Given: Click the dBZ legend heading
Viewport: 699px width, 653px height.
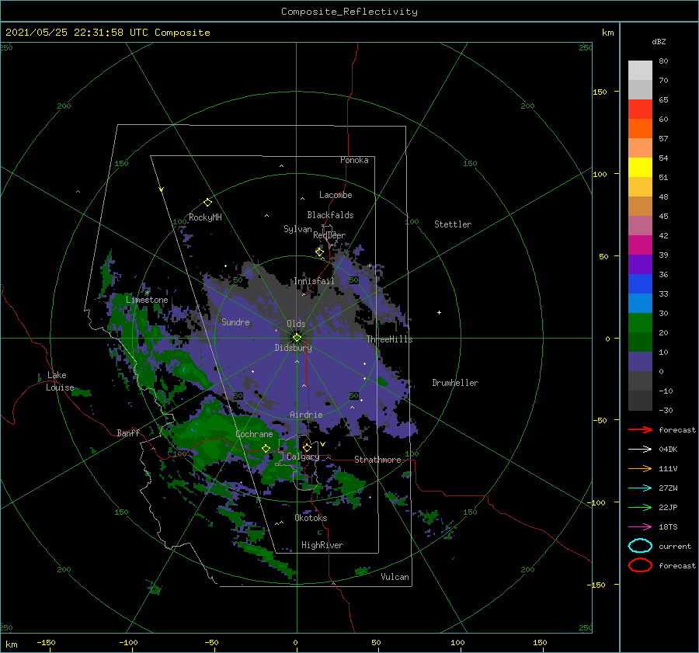Looking at the screenshot, I should click(x=659, y=41).
